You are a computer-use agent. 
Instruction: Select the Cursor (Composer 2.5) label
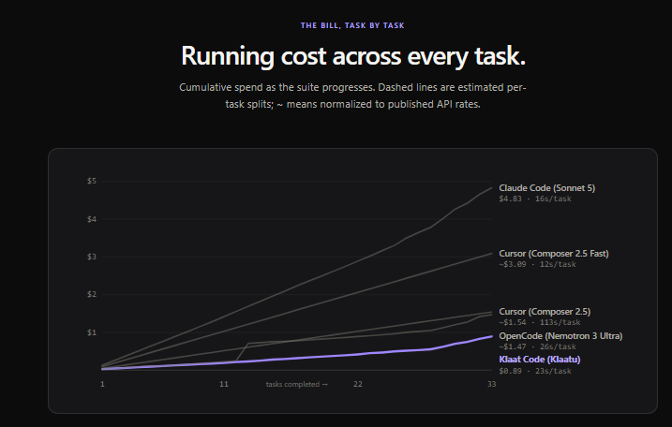point(545,312)
